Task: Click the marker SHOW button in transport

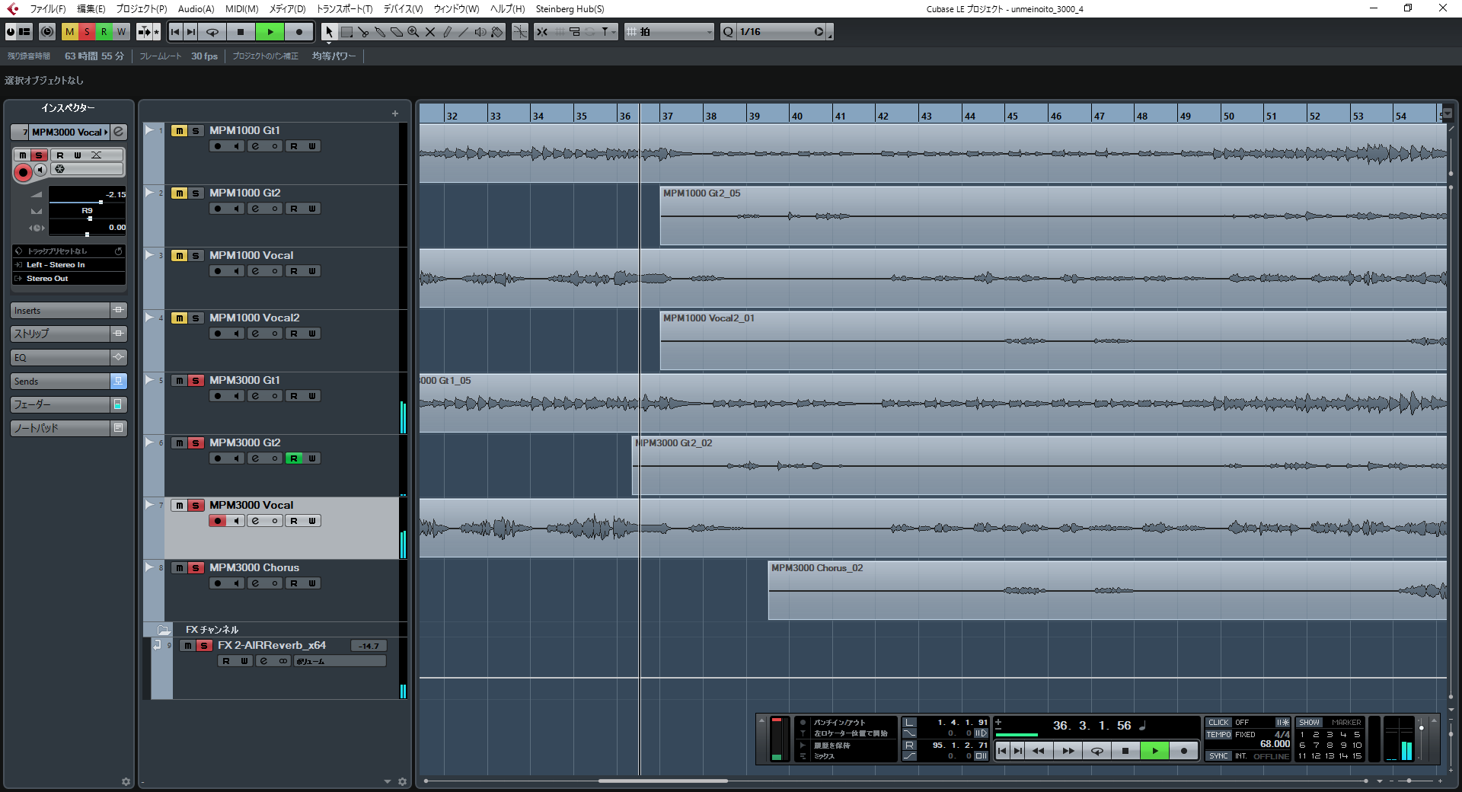Action: click(1309, 723)
